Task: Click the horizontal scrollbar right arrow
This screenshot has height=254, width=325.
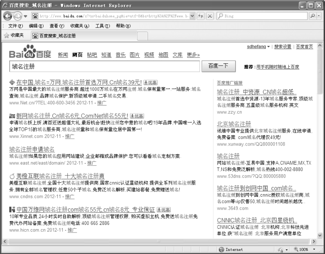Action: (314, 241)
